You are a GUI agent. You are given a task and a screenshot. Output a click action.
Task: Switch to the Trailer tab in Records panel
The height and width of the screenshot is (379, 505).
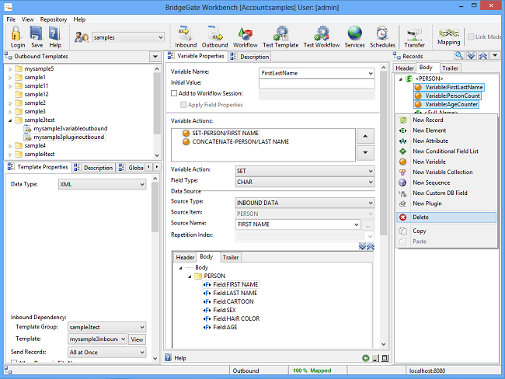pyautogui.click(x=450, y=68)
